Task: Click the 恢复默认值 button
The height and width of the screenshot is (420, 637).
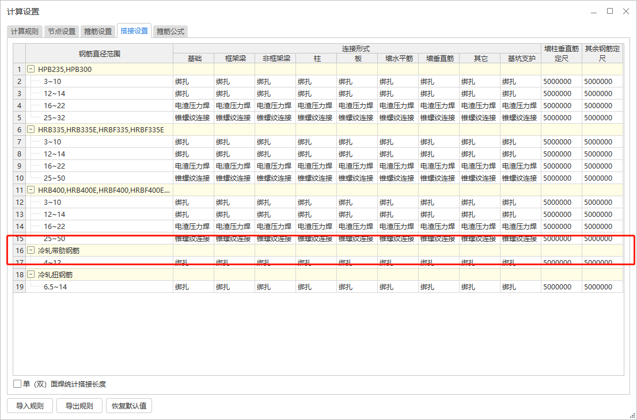Action: (x=129, y=406)
